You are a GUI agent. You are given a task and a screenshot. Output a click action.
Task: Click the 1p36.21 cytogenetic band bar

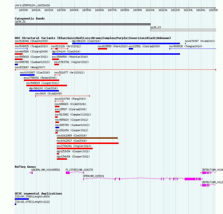83,24
